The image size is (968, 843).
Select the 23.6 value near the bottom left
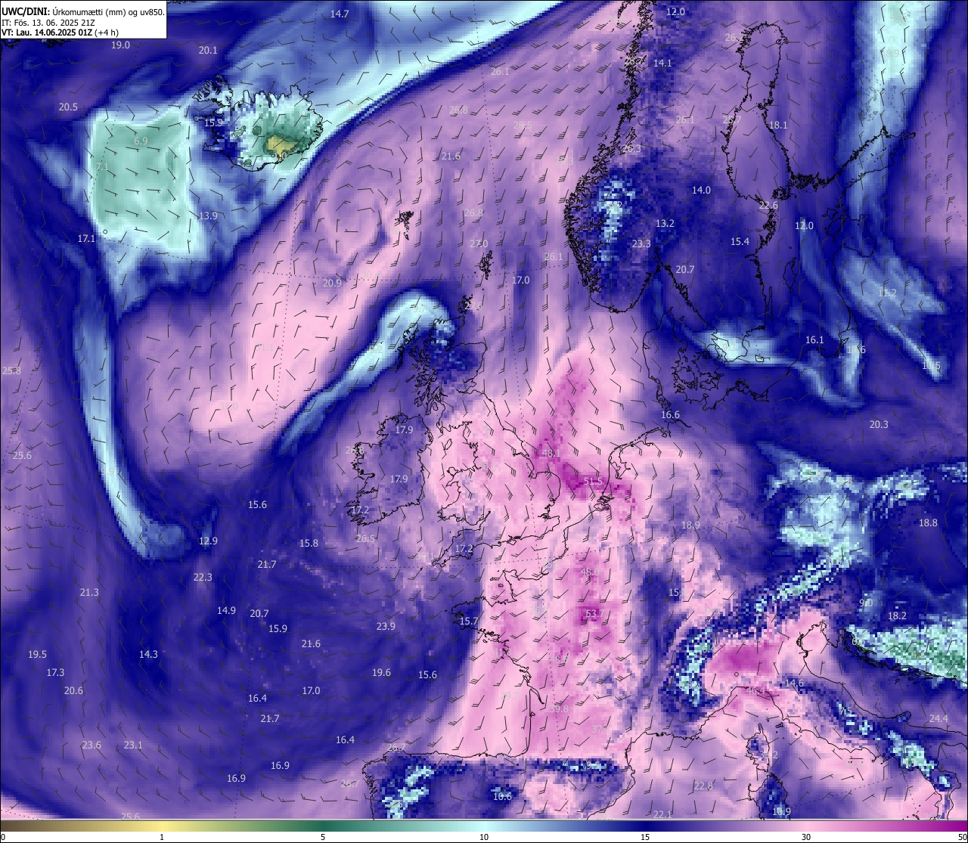[x=92, y=745]
